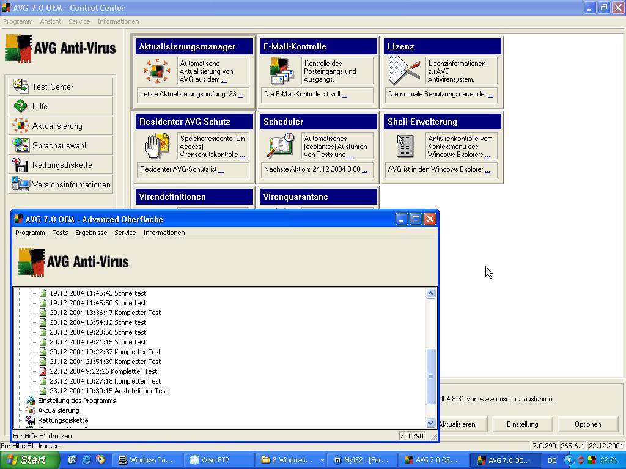Image resolution: width=626 pixels, height=469 pixels.
Task: Click the Optionen button
Action: (x=587, y=424)
